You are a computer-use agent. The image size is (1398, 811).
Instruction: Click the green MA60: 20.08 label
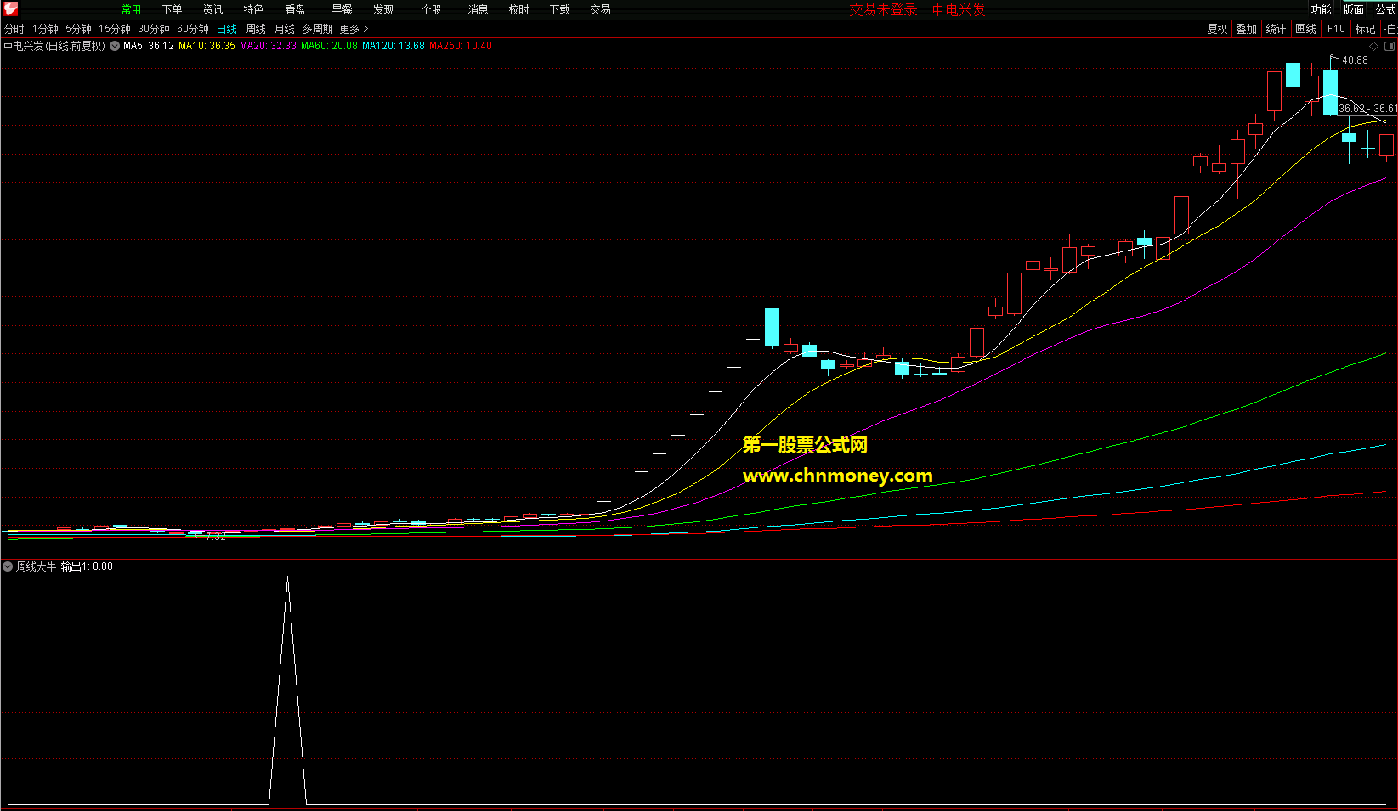click(x=329, y=46)
